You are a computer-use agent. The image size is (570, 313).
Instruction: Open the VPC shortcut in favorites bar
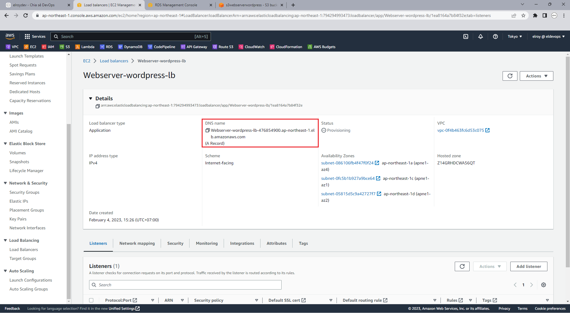click(12, 47)
